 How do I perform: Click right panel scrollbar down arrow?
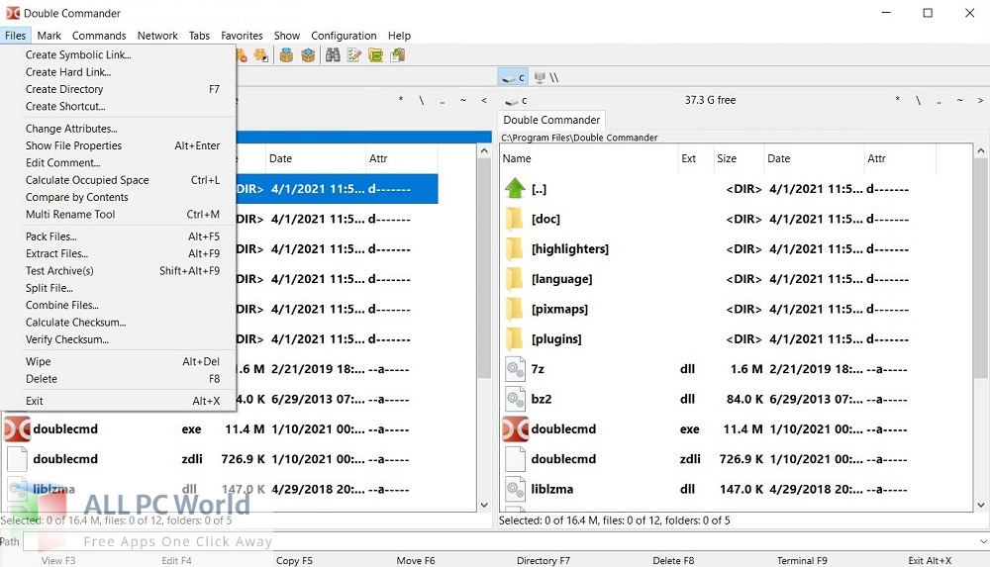click(980, 505)
